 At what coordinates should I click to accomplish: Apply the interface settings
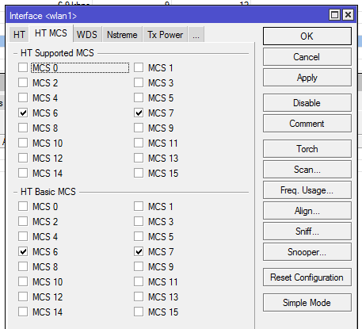[x=307, y=78]
